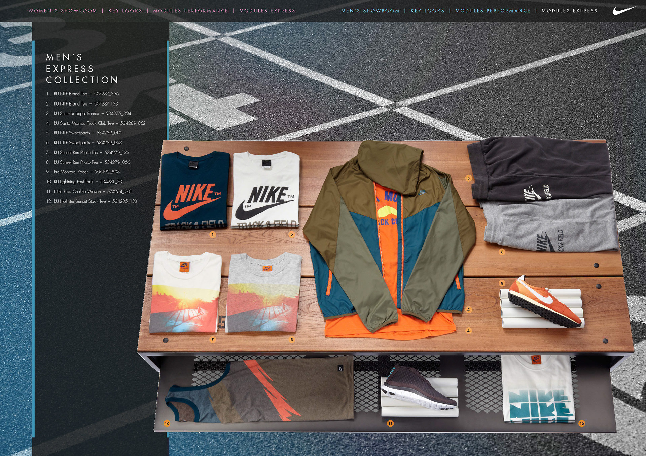Open the Men's Showroom section
The height and width of the screenshot is (456, 646).
(x=370, y=11)
